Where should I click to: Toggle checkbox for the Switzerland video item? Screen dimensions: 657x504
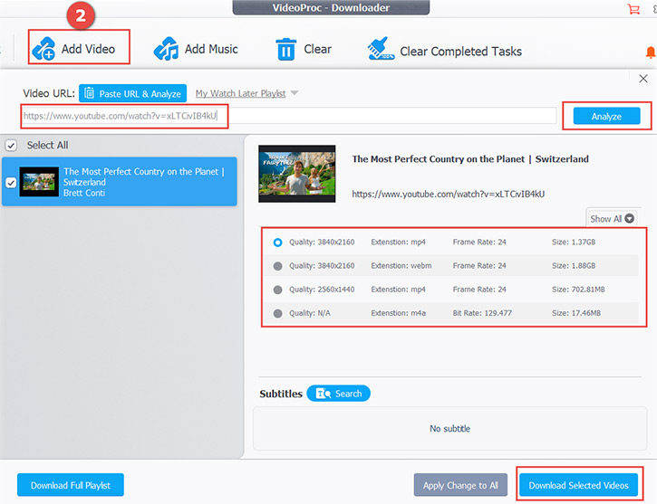click(x=11, y=183)
